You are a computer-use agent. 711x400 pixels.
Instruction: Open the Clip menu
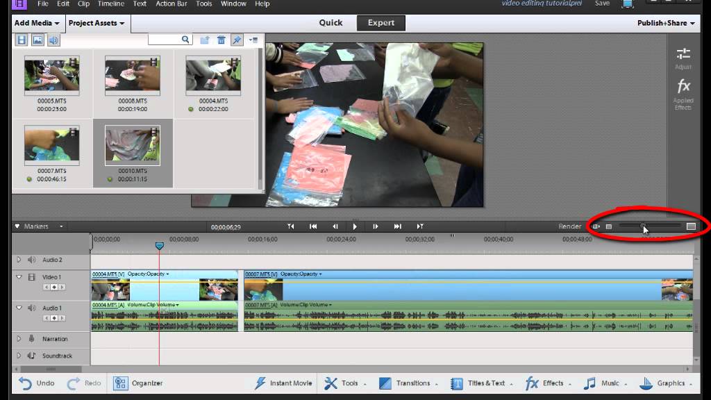[83, 3]
